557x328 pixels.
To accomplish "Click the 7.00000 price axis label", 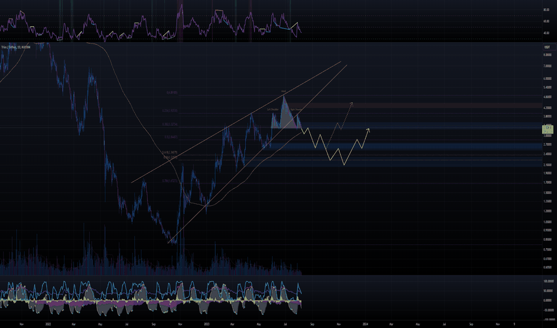I will (547, 66).
